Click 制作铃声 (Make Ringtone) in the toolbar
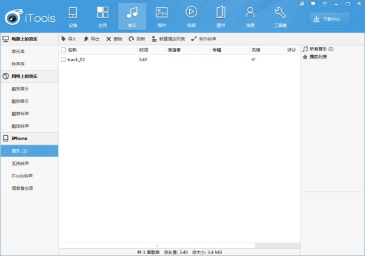The image size is (365, 256). click(204, 39)
